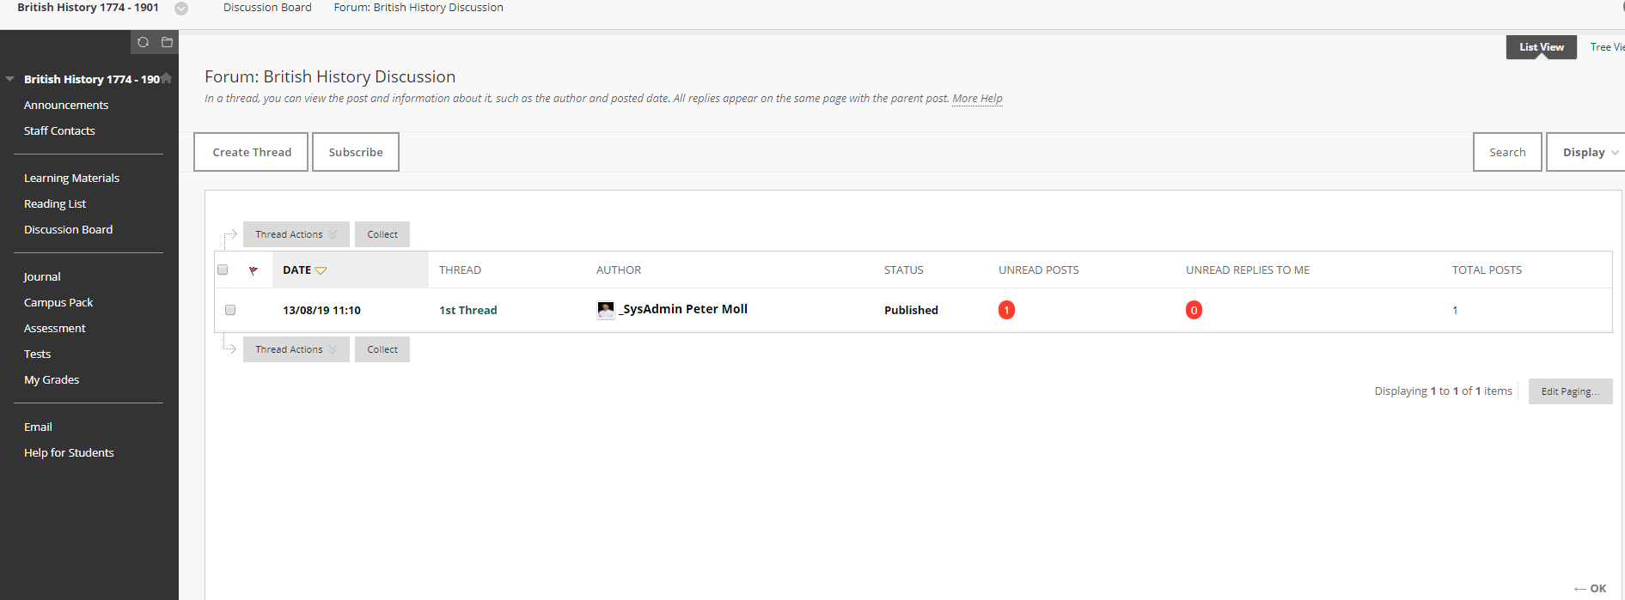
Task: Open Learning Materials in the course menu
Action: click(x=71, y=178)
